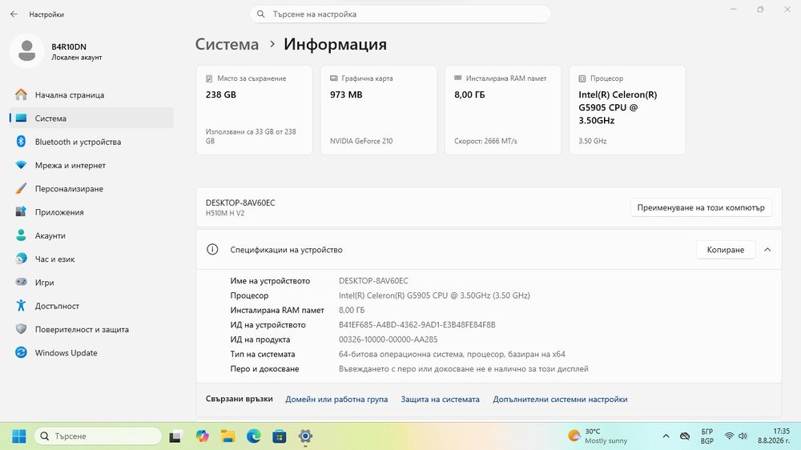Switch input language БГР BGP indicator
This screenshot has height=450, width=801.
[707, 436]
